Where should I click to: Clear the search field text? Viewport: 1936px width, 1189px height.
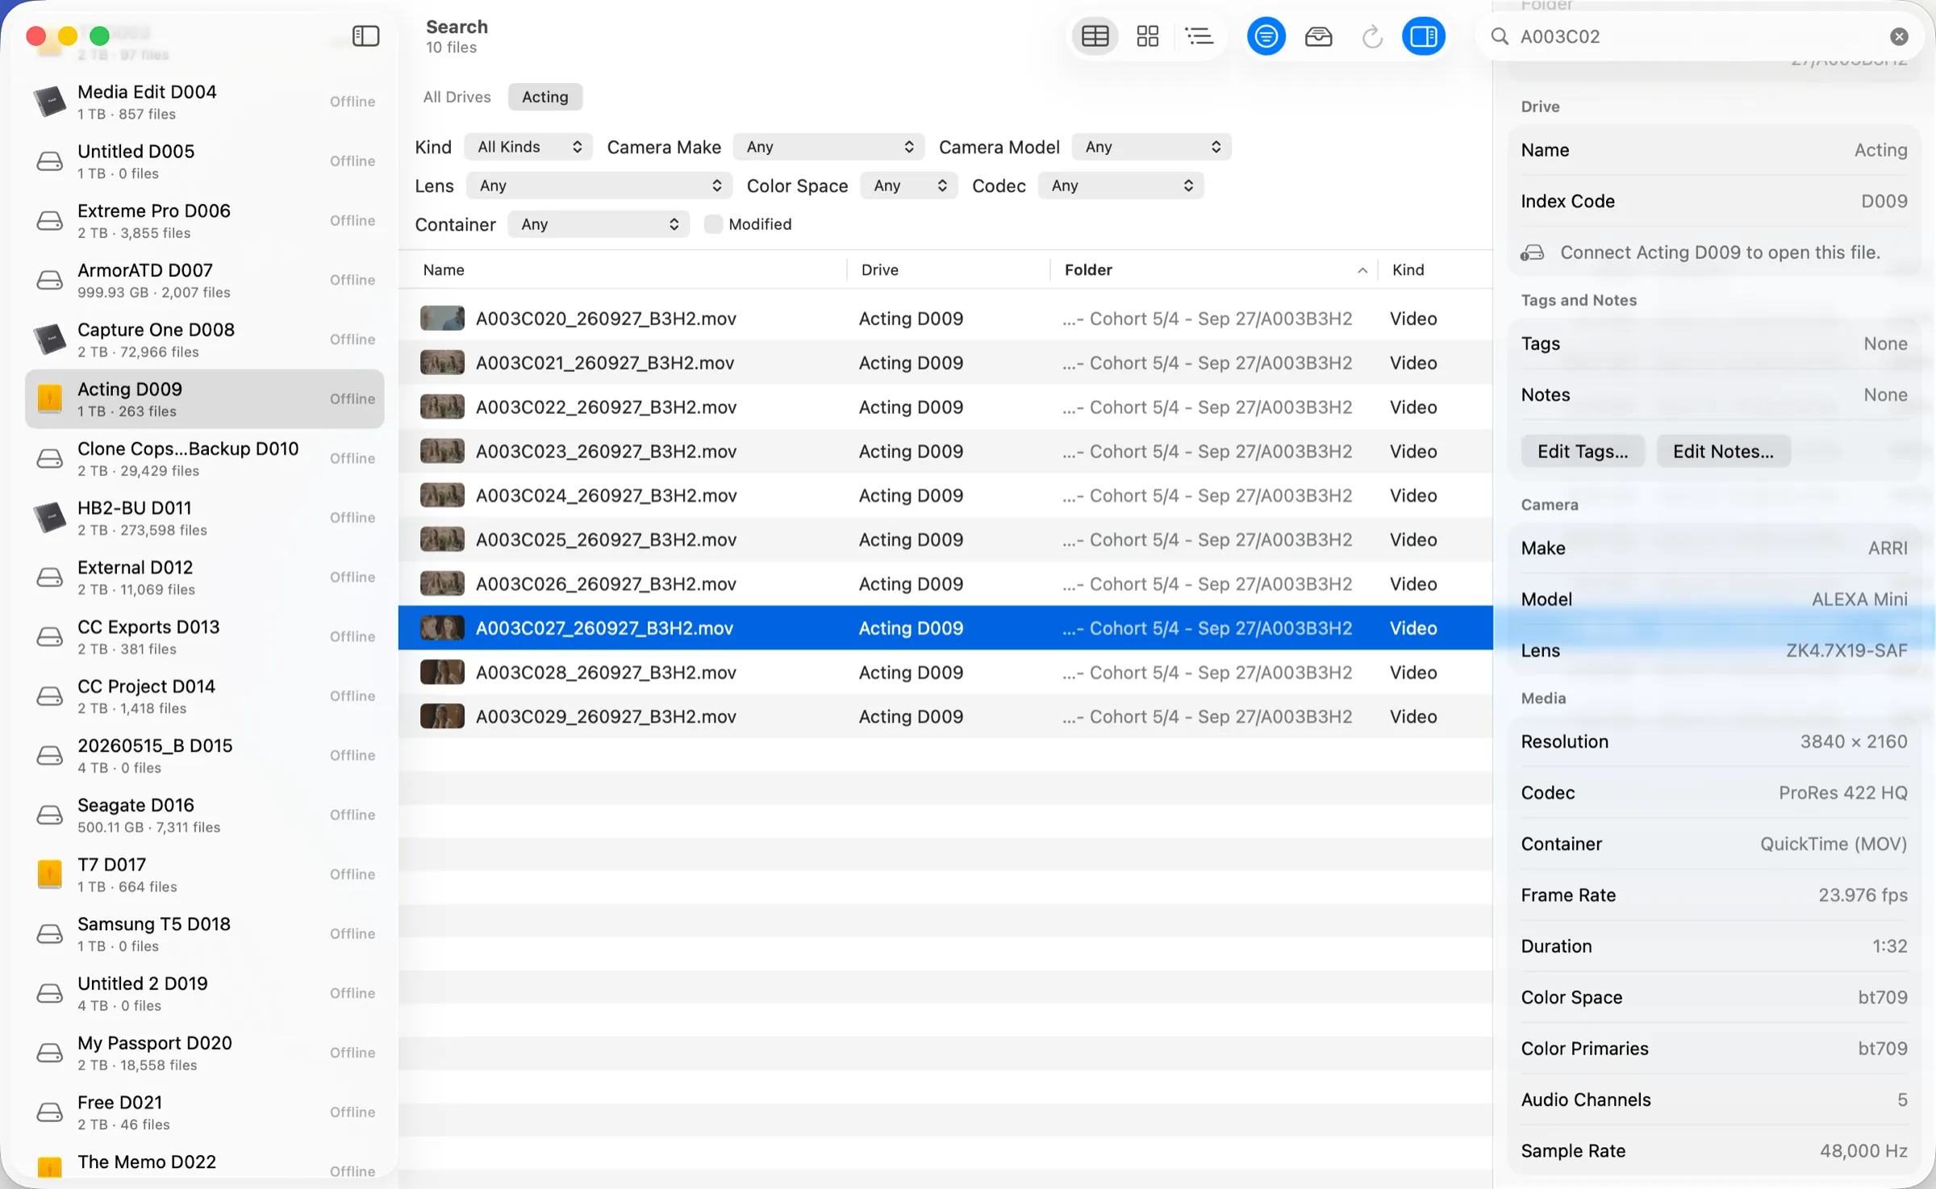(1899, 36)
